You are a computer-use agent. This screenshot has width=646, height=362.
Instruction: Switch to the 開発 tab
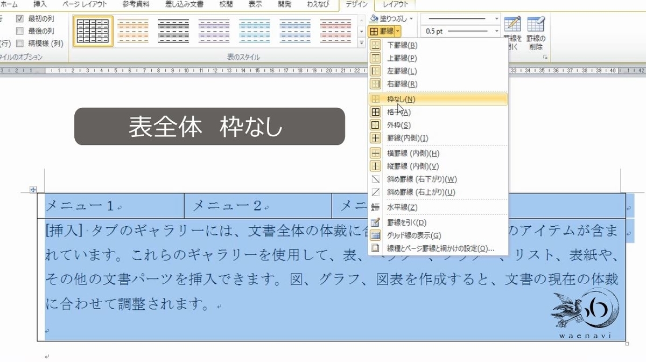point(285,4)
